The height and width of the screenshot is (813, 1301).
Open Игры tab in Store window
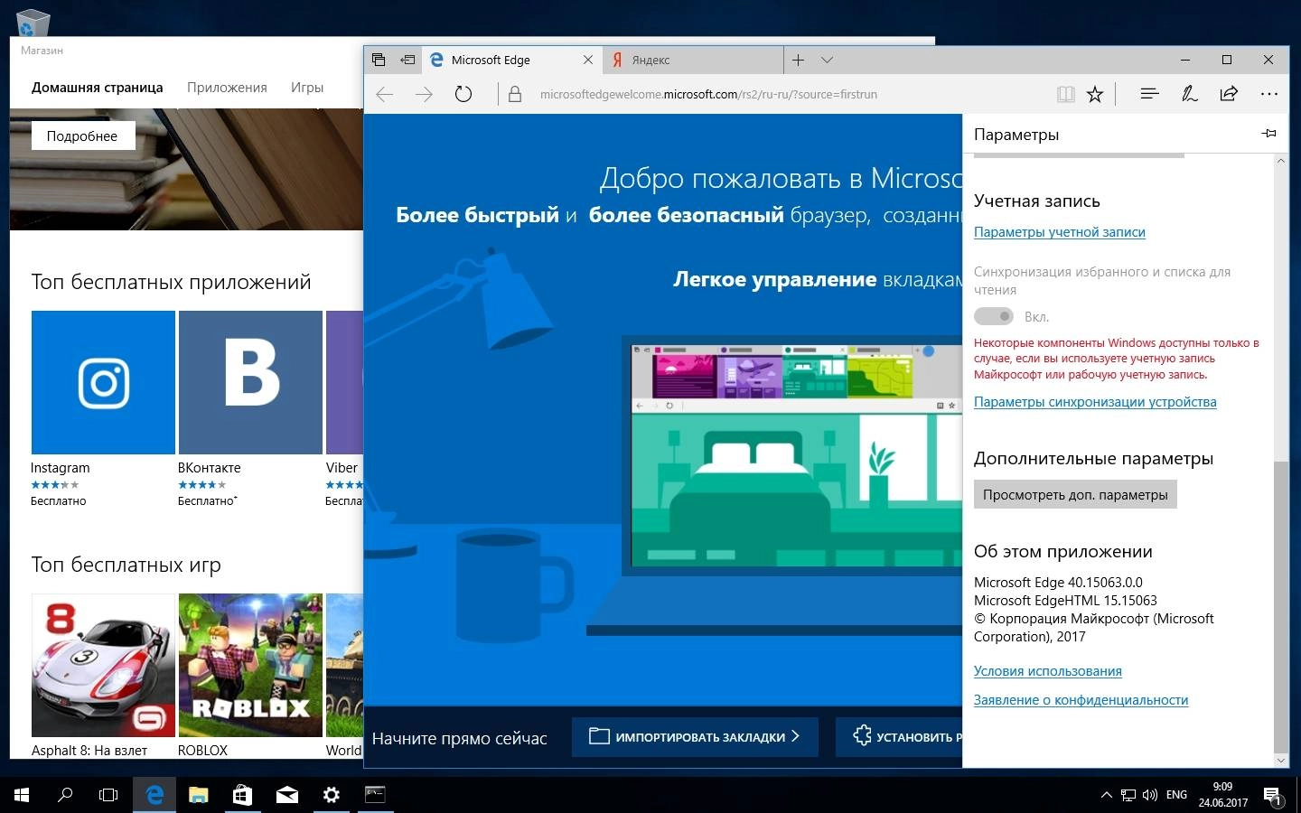(307, 88)
